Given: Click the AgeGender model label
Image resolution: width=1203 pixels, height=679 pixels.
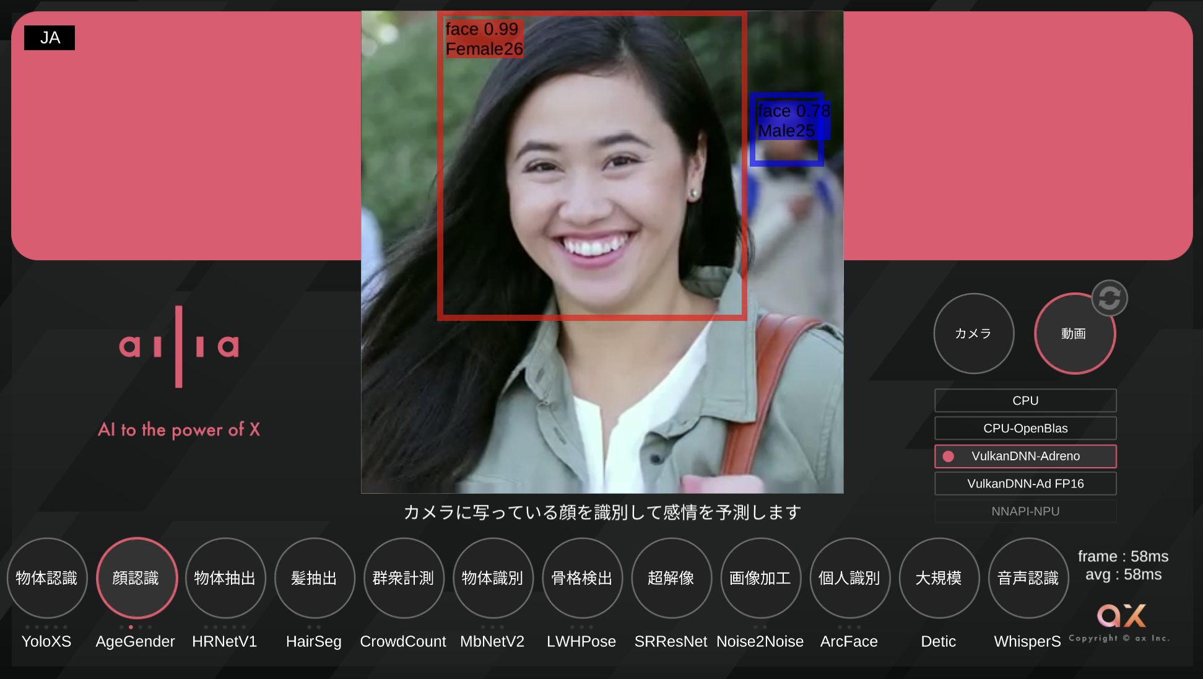Looking at the screenshot, I should (136, 641).
